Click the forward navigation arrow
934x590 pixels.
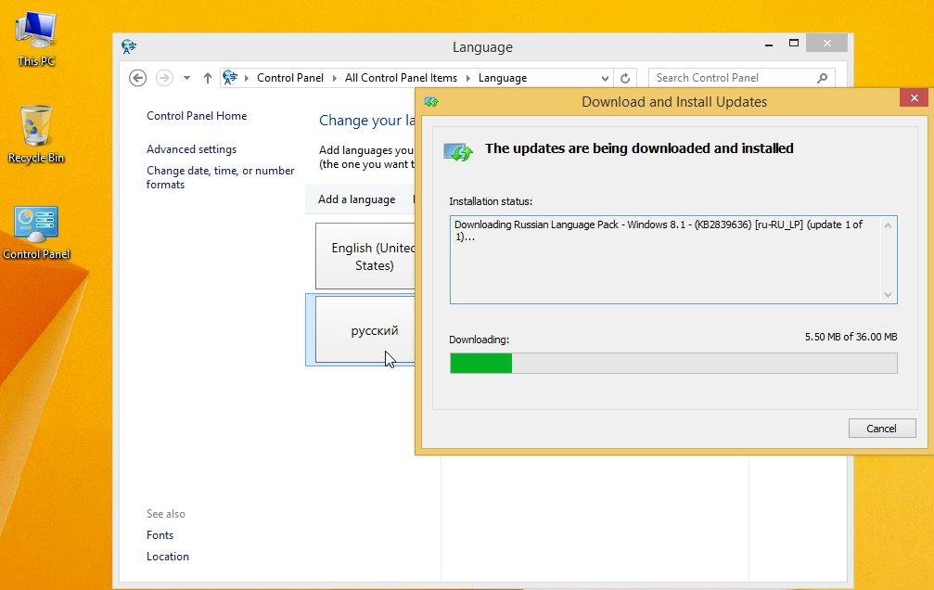coord(164,78)
